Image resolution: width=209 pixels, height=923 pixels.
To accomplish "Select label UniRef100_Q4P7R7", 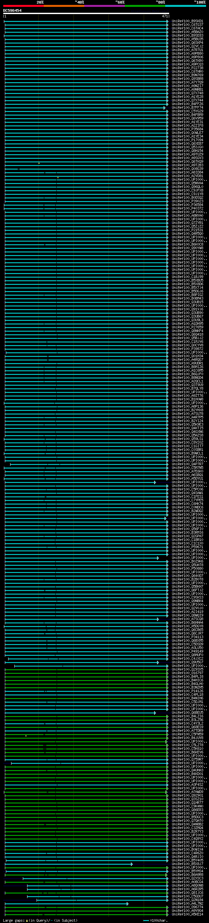I will click(187, 464).
